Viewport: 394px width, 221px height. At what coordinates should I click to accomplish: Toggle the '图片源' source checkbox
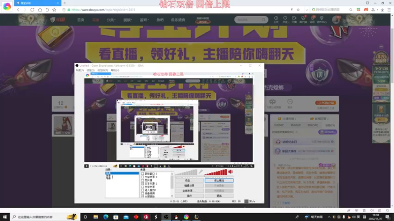(142, 180)
